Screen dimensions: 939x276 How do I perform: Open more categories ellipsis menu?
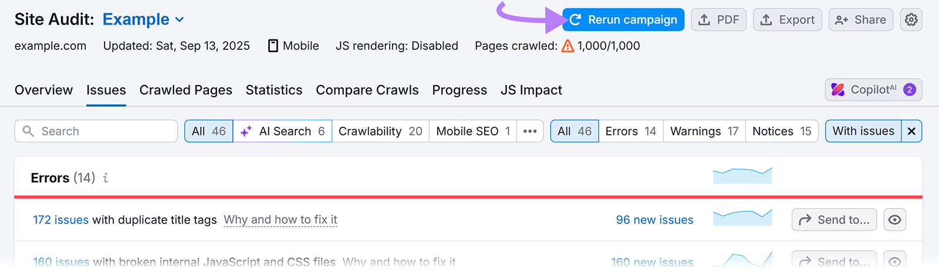click(530, 131)
